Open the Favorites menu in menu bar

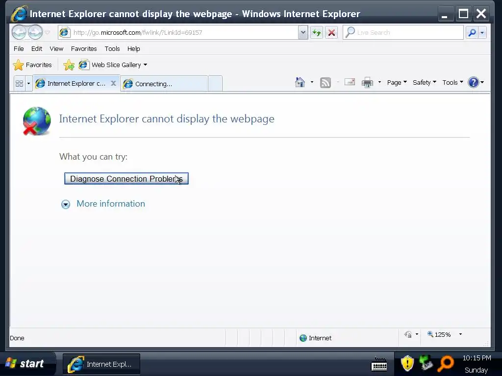pos(84,48)
